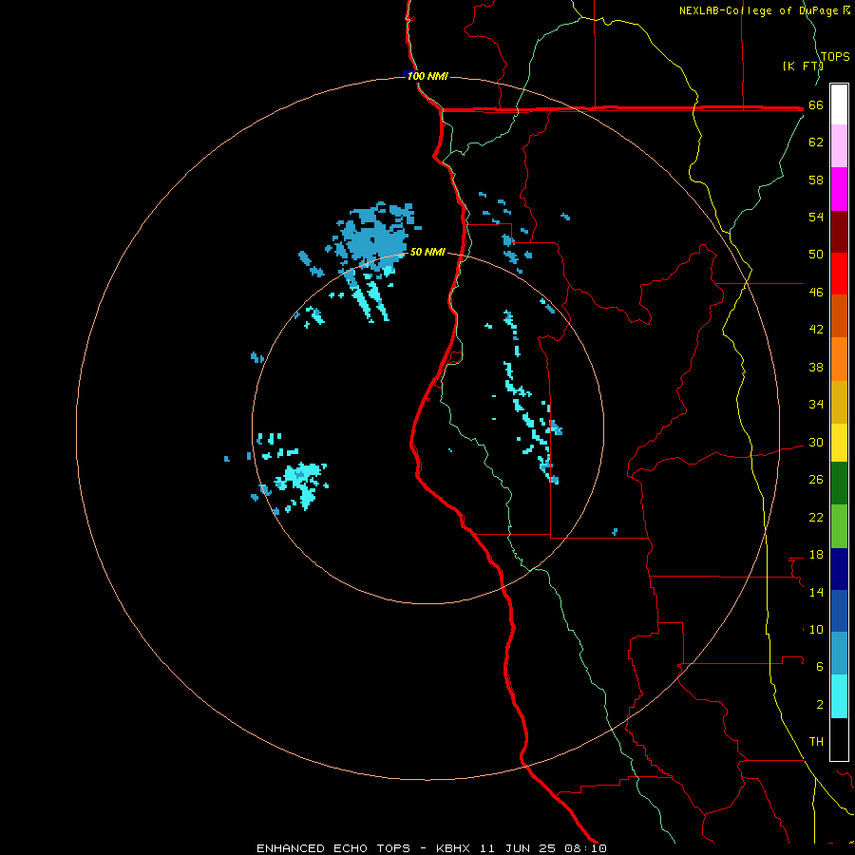Click the 46 legend value

tap(816, 293)
